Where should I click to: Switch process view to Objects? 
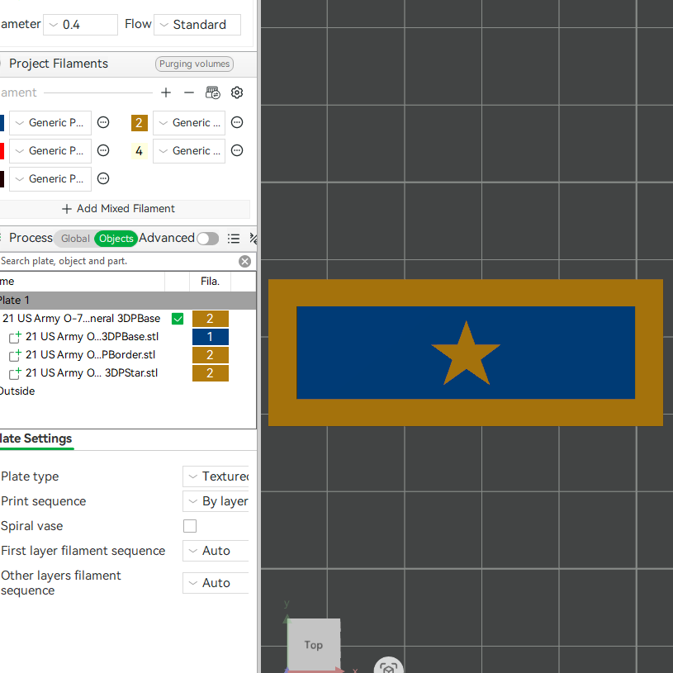coord(116,239)
